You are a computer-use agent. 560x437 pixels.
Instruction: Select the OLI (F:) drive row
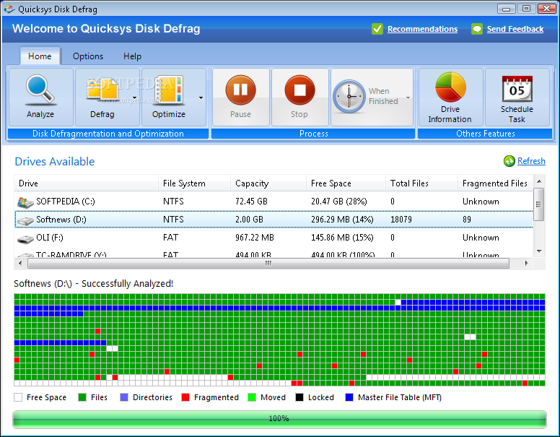click(x=274, y=238)
